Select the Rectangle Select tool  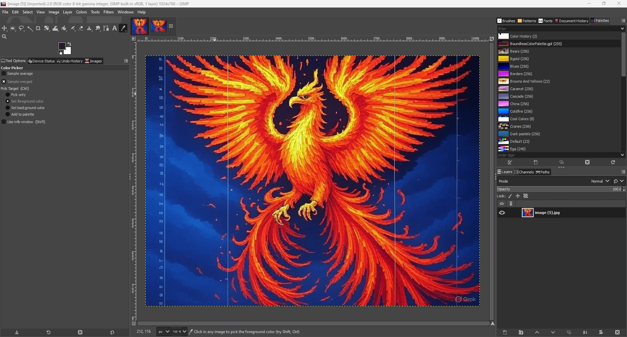click(13, 28)
